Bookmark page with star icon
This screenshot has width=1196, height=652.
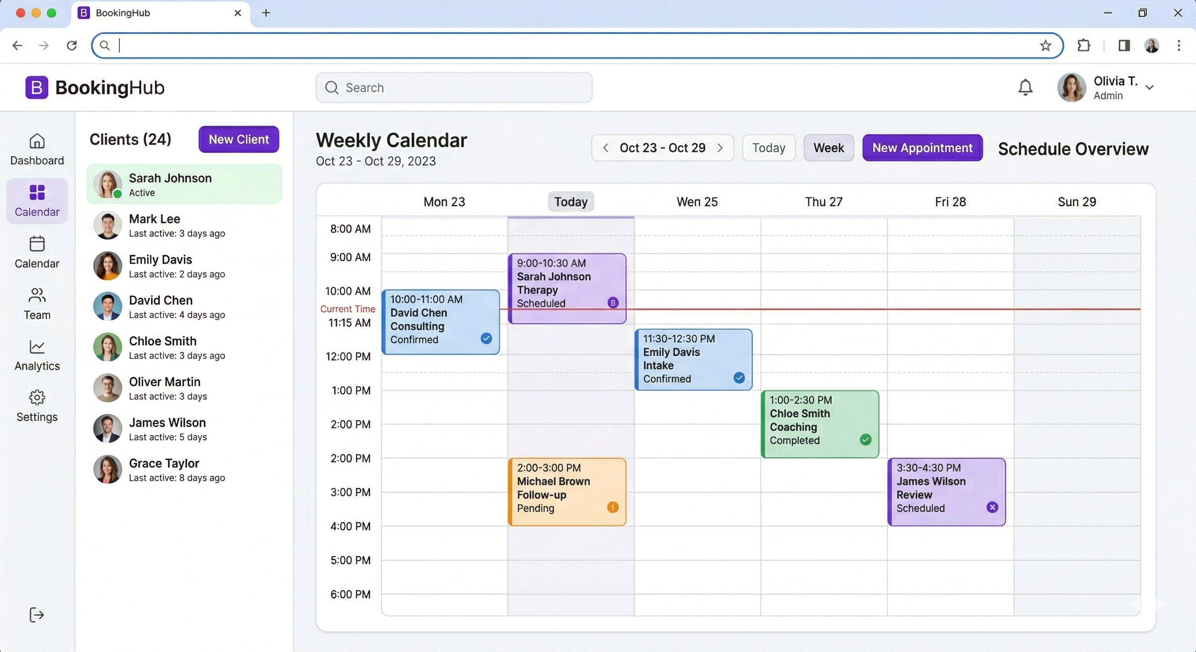[1045, 45]
